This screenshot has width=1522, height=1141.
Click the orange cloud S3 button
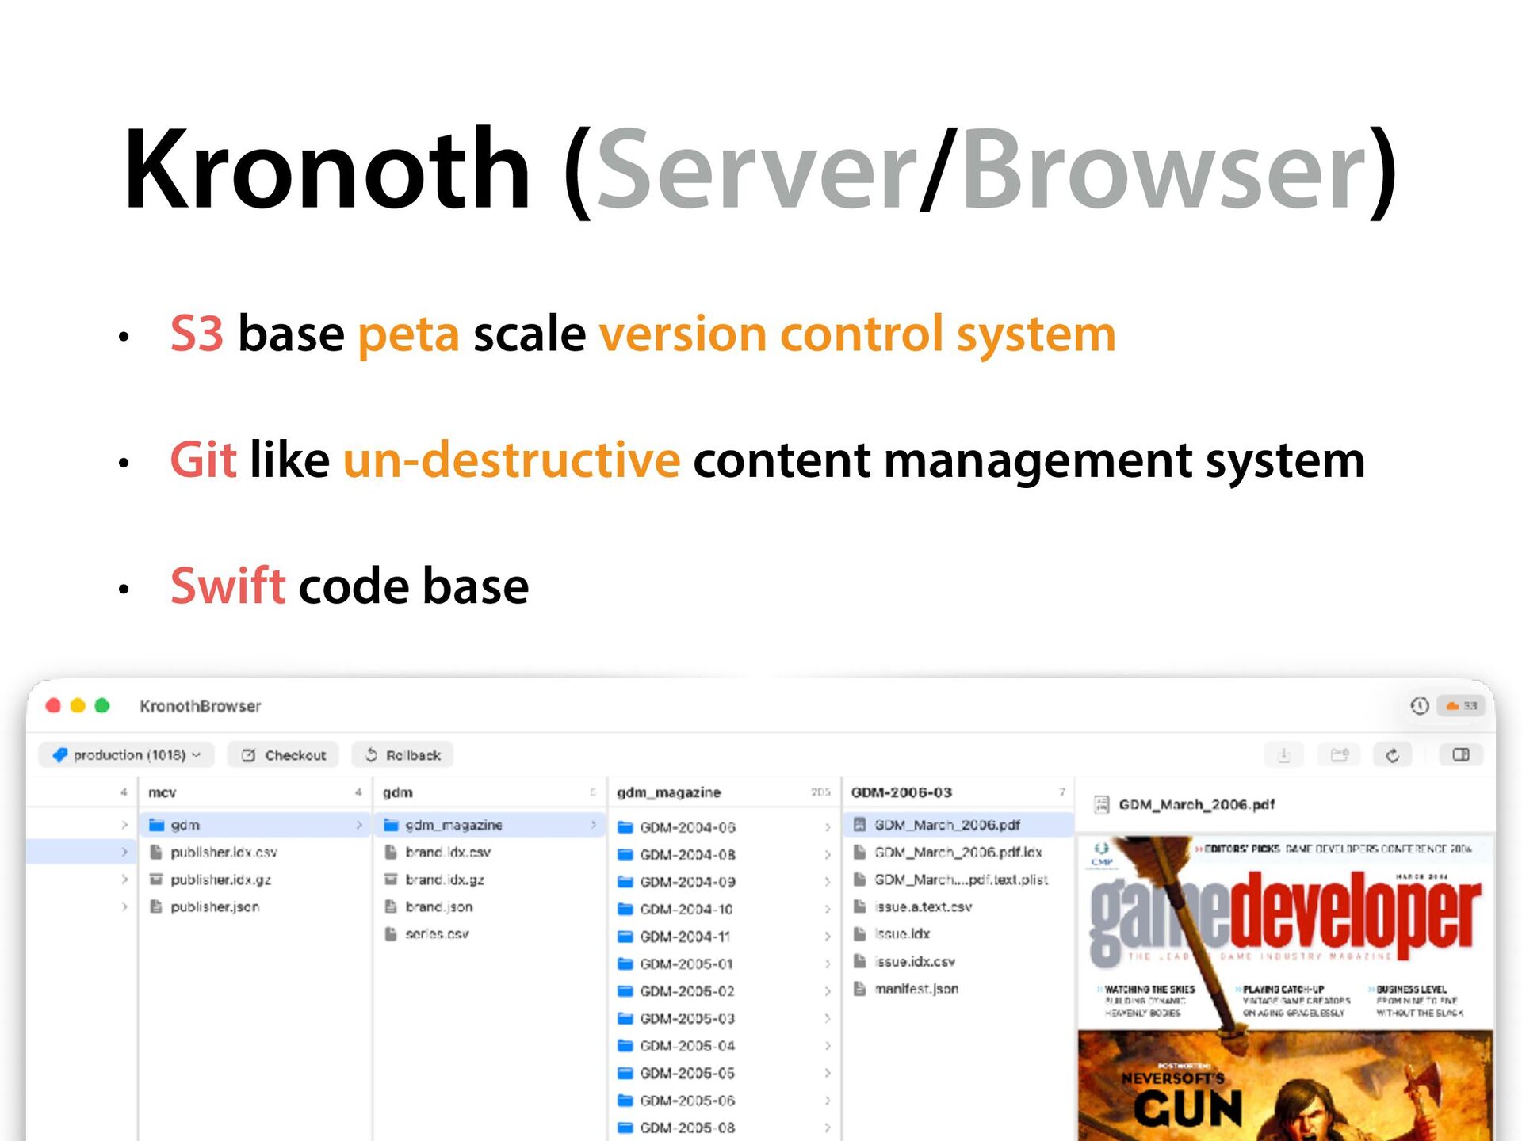[1461, 705]
